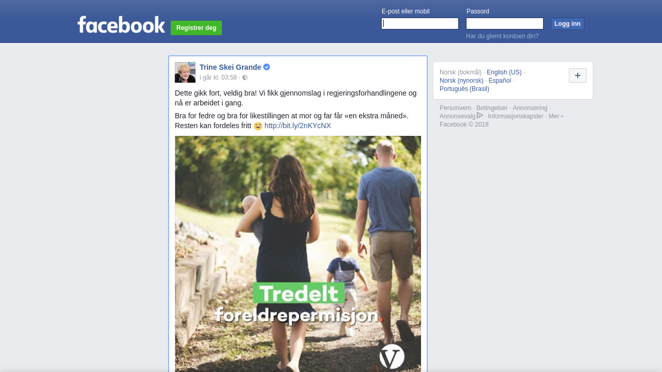Screen dimensions: 662x372
Task: Click the Venstre logo on the photo
Action: tap(392, 357)
